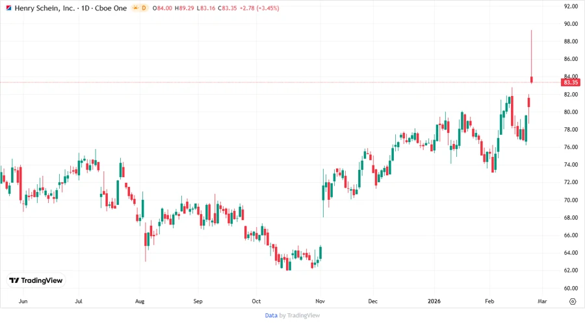Click the 62.00 price axis label
The width and height of the screenshot is (585, 323).
click(x=571, y=270)
